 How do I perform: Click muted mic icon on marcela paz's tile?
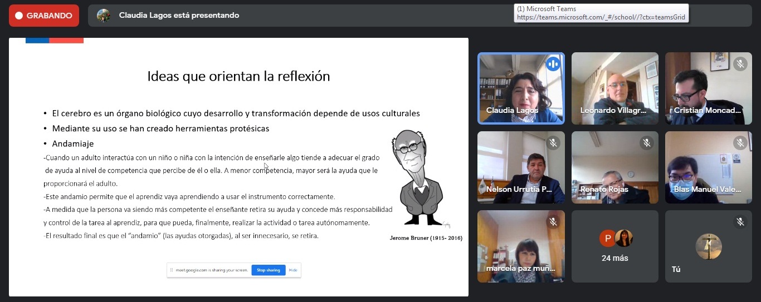(553, 222)
